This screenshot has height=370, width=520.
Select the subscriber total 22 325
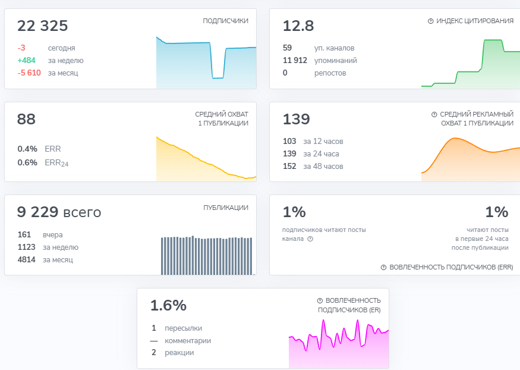[42, 26]
